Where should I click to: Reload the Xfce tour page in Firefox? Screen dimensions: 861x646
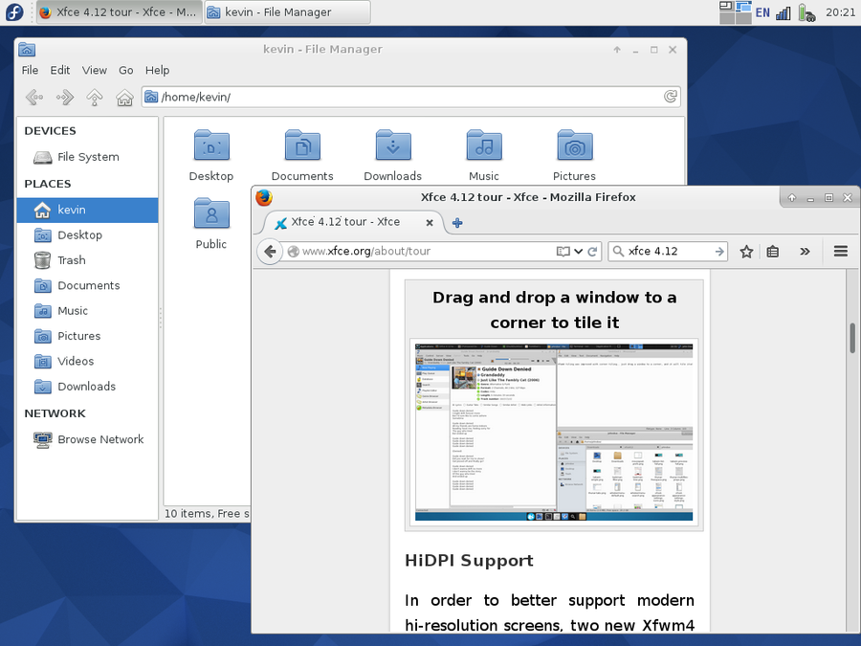(x=593, y=252)
